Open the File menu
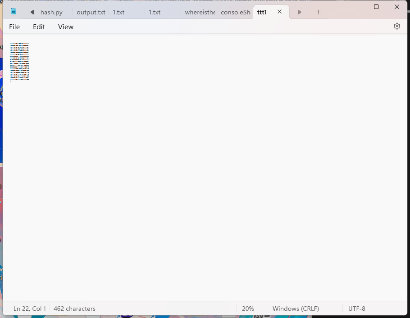This screenshot has width=410, height=318. pos(14,27)
